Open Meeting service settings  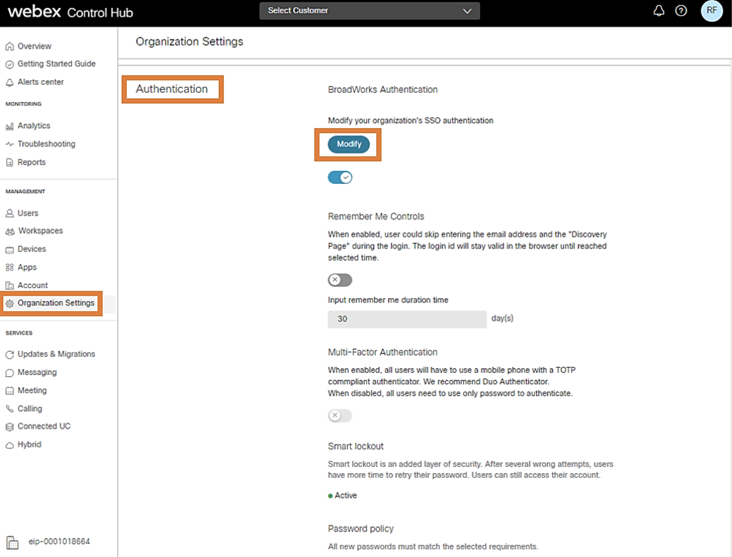tap(32, 390)
